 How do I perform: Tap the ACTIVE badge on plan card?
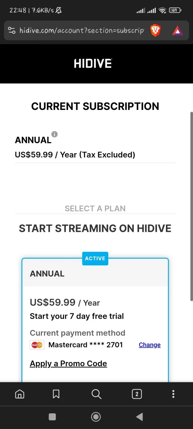95,258
